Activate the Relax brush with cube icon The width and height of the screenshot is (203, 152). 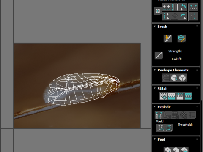[x=181, y=38]
